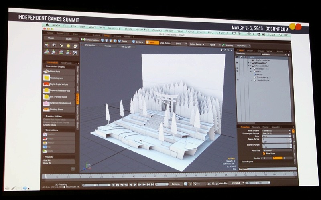
Task: Open the Filter Items dropdown
Action: [248, 54]
